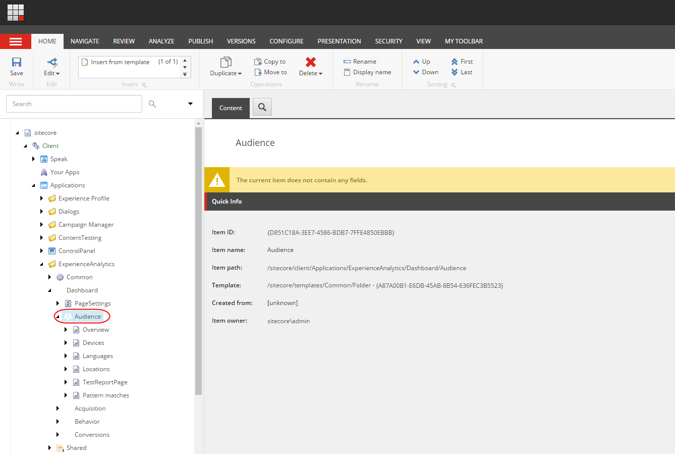Expand the Pattern matches node
This screenshot has height=454, width=675.
point(66,395)
